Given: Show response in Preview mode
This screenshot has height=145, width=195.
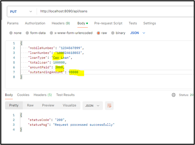Looking at the screenshot, I should tap(48, 105).
